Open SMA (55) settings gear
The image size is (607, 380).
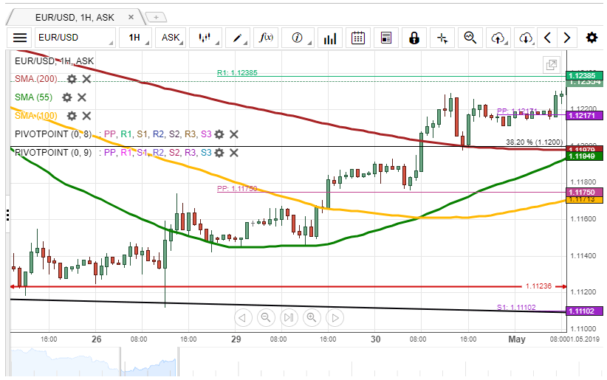click(67, 97)
